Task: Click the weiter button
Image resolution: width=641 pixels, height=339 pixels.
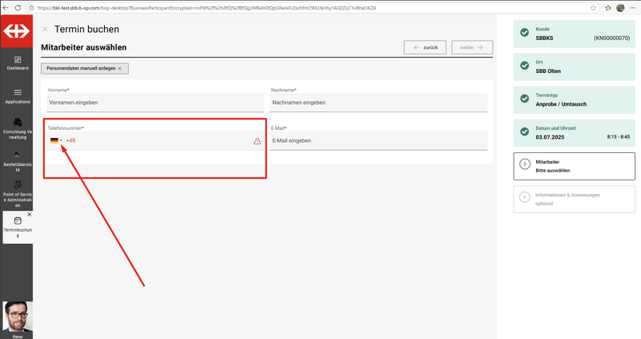Action: click(x=471, y=47)
